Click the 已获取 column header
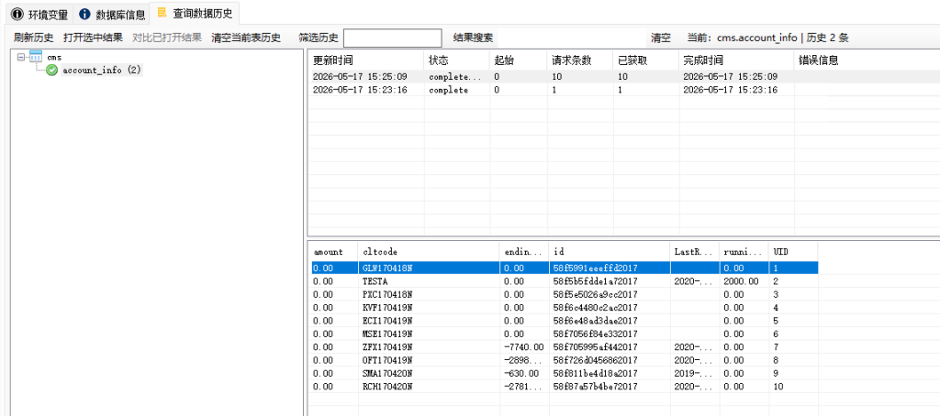This screenshot has width=940, height=416. tap(646, 60)
